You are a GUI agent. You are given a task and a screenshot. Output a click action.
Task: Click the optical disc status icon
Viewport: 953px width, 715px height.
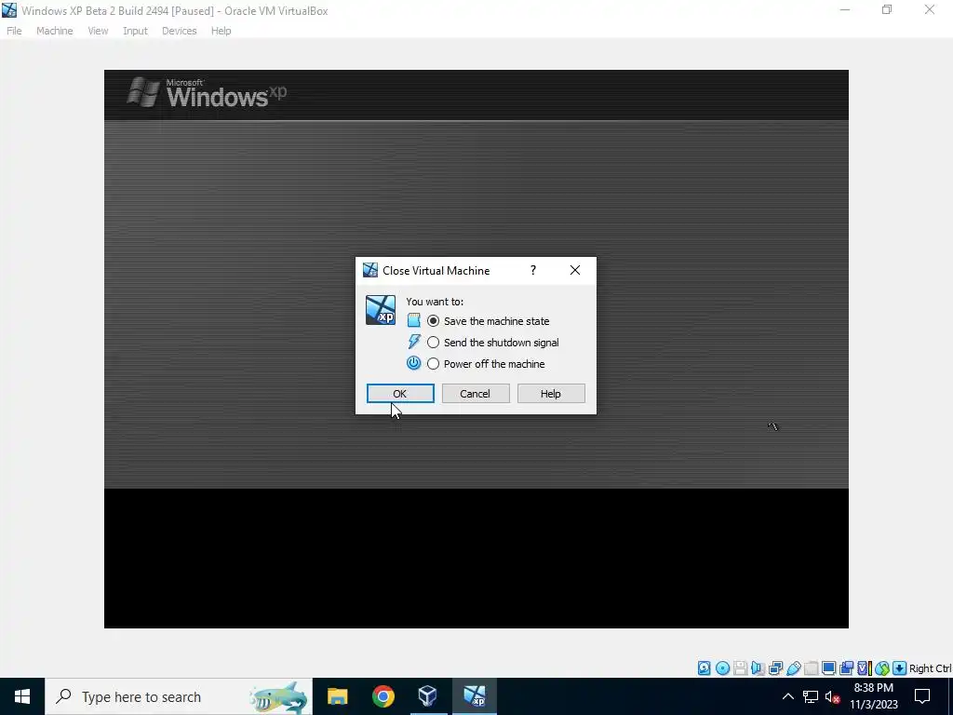pyautogui.click(x=722, y=668)
